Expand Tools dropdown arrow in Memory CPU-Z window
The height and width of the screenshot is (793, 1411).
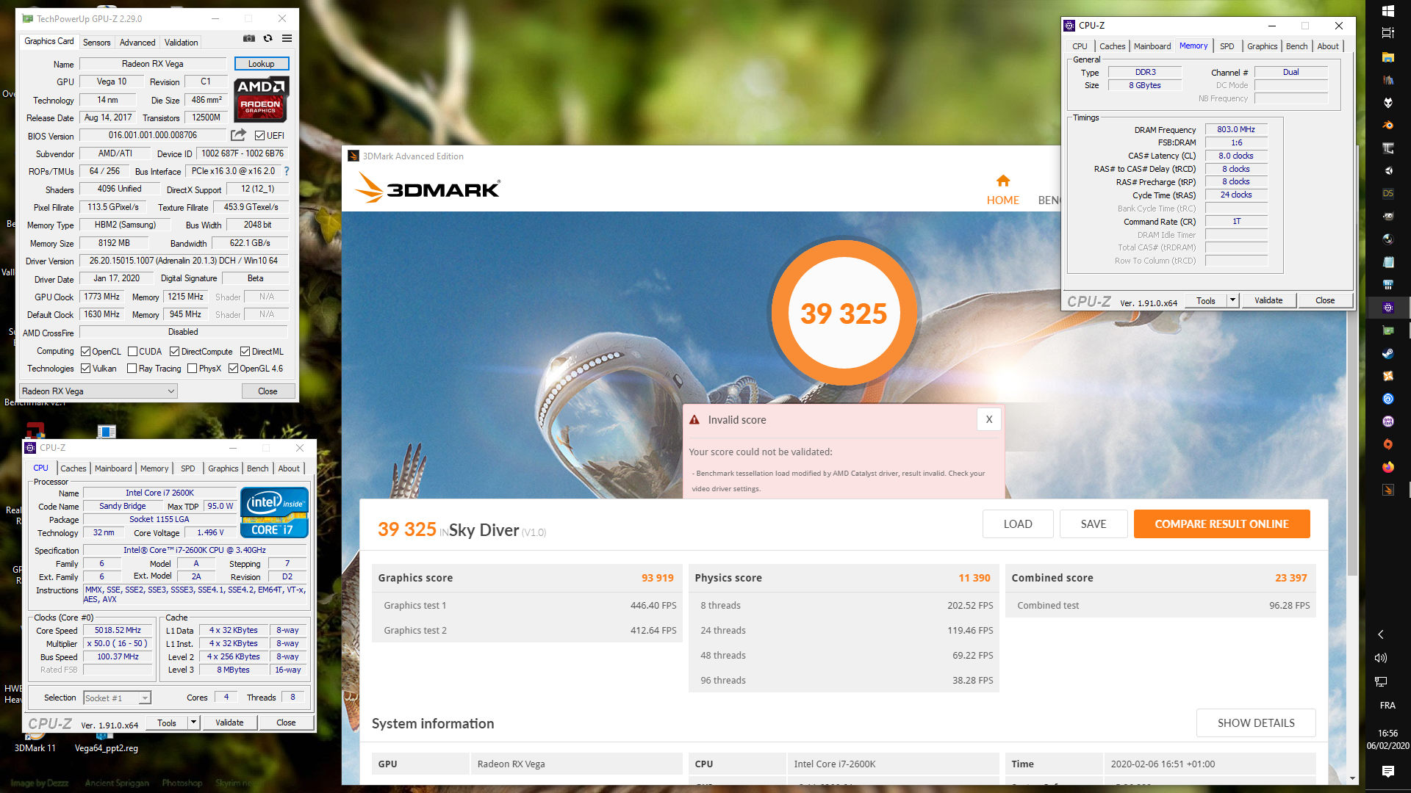click(x=1233, y=300)
